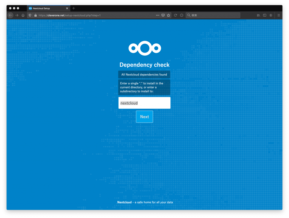Bookmark this page with the star icon
Image resolution: width=289 pixels, height=218 pixels.
(168, 15)
